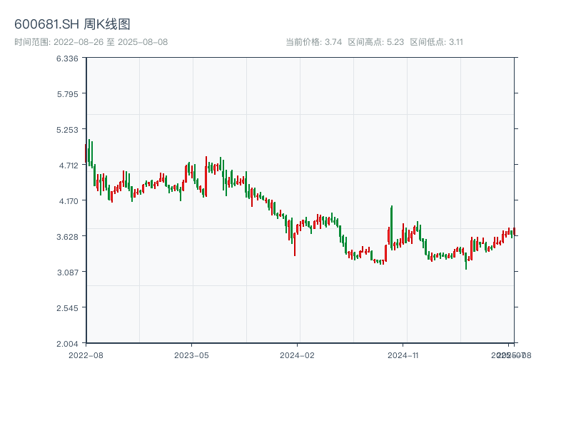Select the 2024-11 date axis label
The image size is (571, 428).
(x=405, y=355)
